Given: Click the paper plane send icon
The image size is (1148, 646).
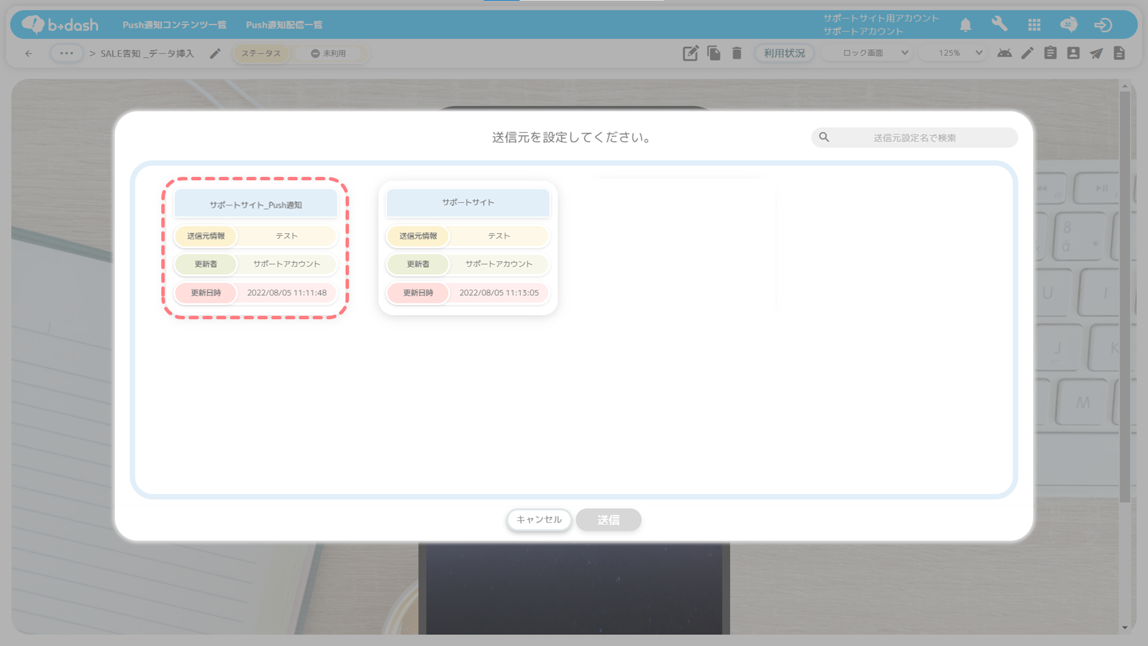Looking at the screenshot, I should [x=1096, y=53].
